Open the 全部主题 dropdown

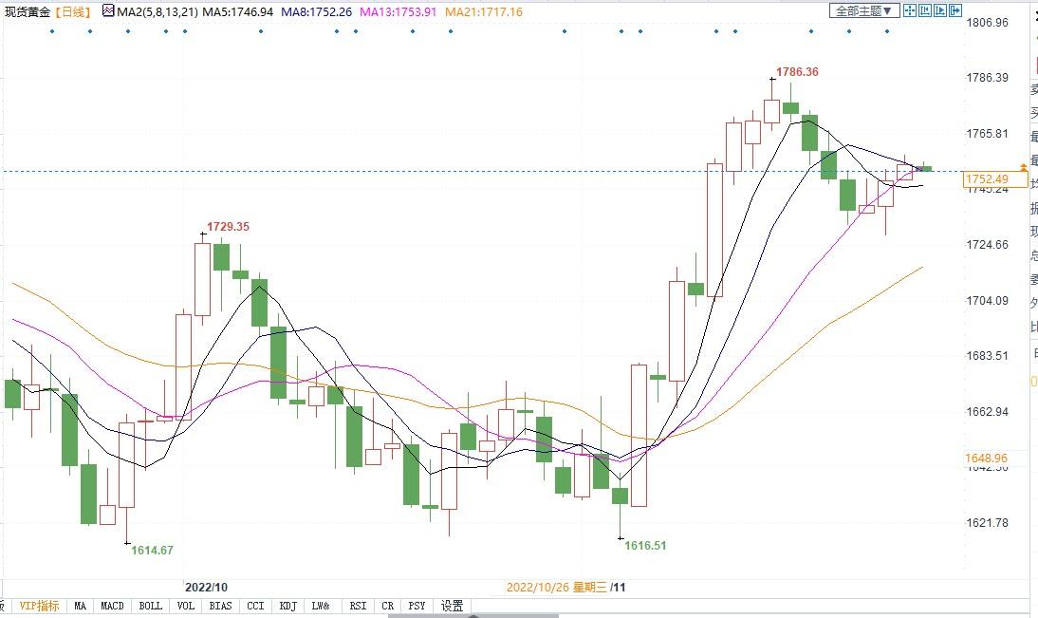click(864, 10)
